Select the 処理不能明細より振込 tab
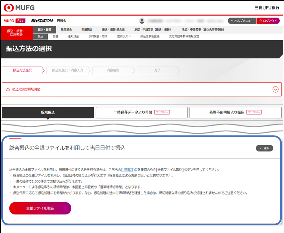The width and height of the screenshot is (284, 233). coord(235,113)
